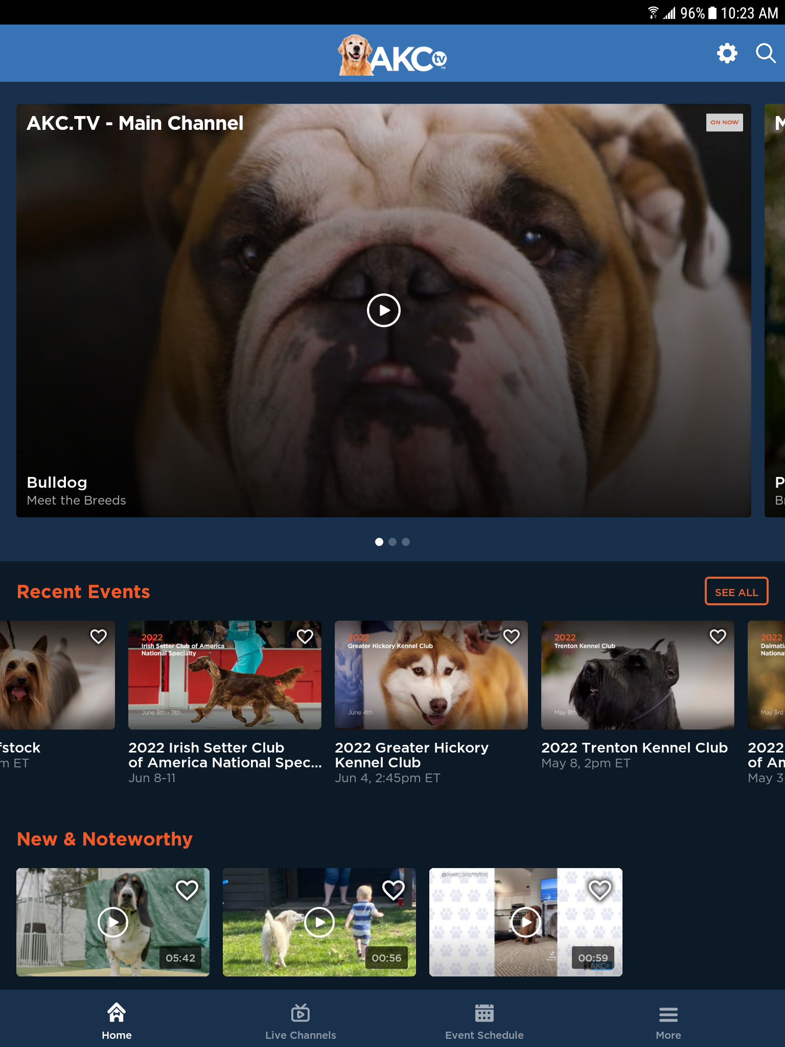Favorite the Yorkshire terrier event card
Screen dimensions: 785x1047
tap(99, 636)
